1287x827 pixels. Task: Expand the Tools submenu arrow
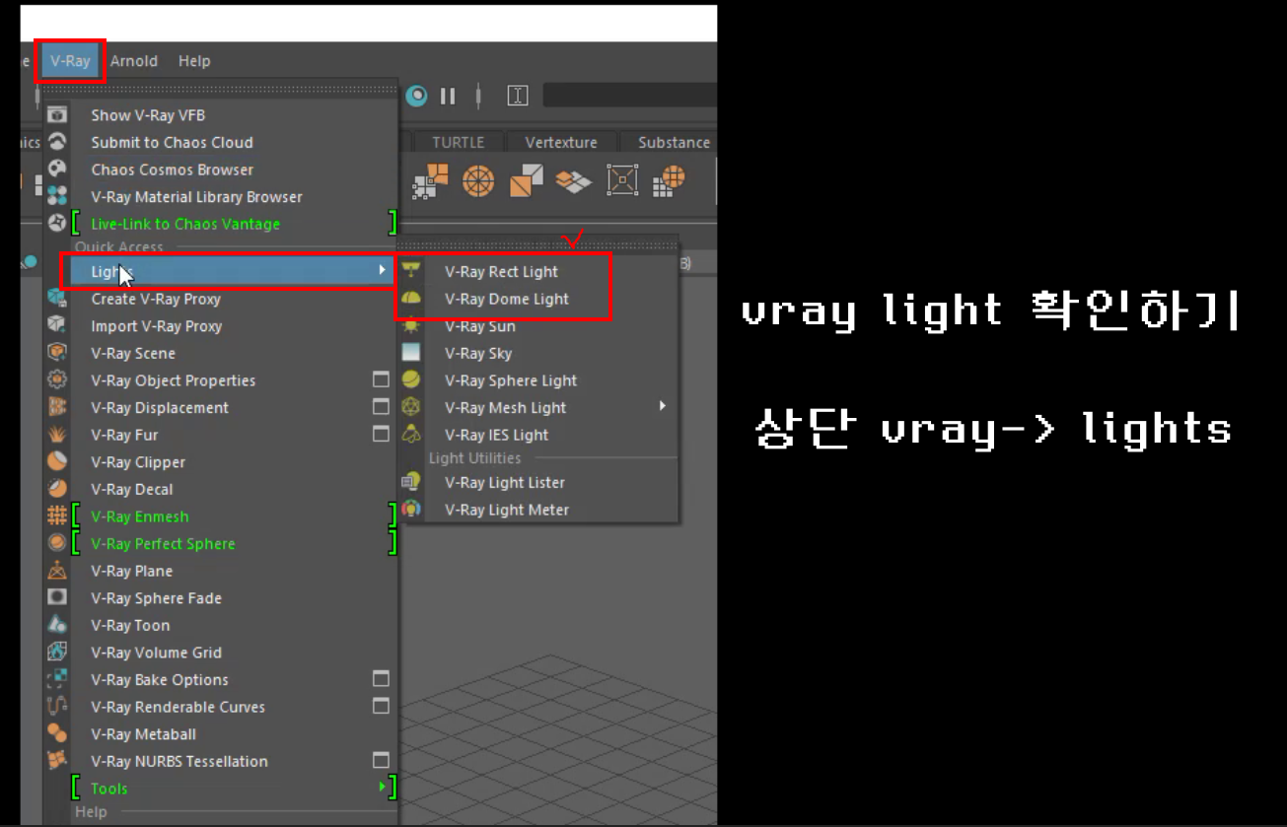pyautogui.click(x=383, y=788)
